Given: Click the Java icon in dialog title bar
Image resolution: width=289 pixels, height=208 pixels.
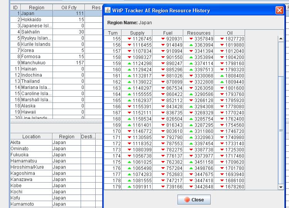Looking at the screenshot, I should (108, 10).
